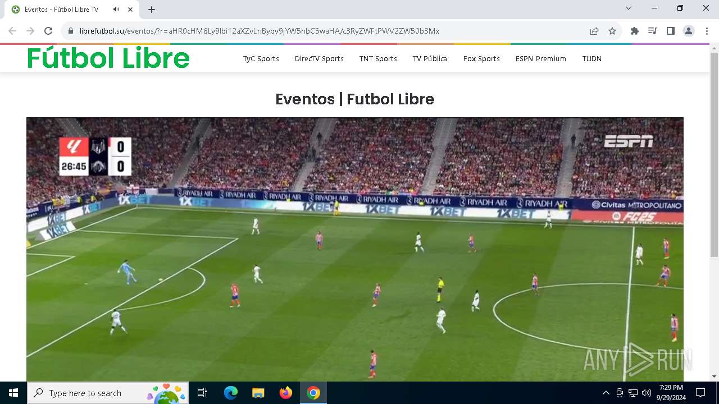Screen dimensions: 719x404
Task: Close the Eventos - Fútbol Libre TV tab
Action: click(130, 10)
